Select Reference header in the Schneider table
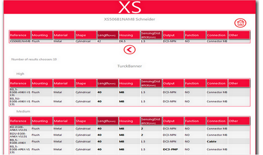 (20, 35)
